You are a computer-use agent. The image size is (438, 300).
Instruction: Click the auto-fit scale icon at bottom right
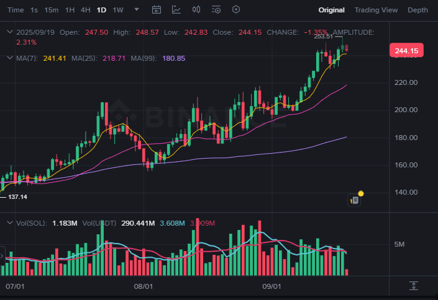coord(414,286)
